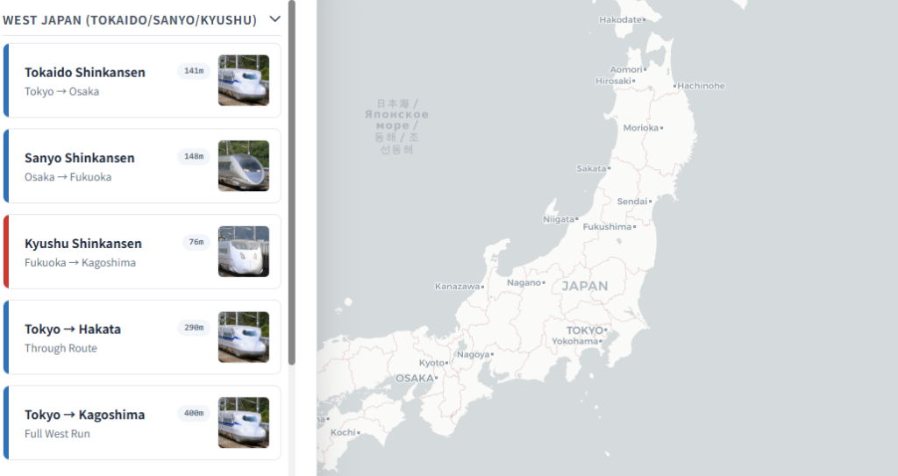Click the Osaka label on the map

click(415, 378)
